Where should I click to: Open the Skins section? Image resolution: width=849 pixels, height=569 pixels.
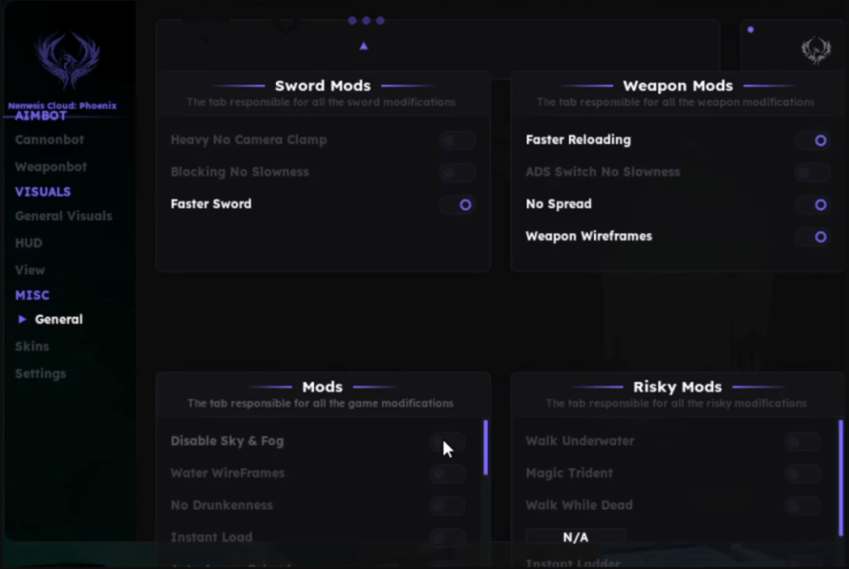point(32,346)
